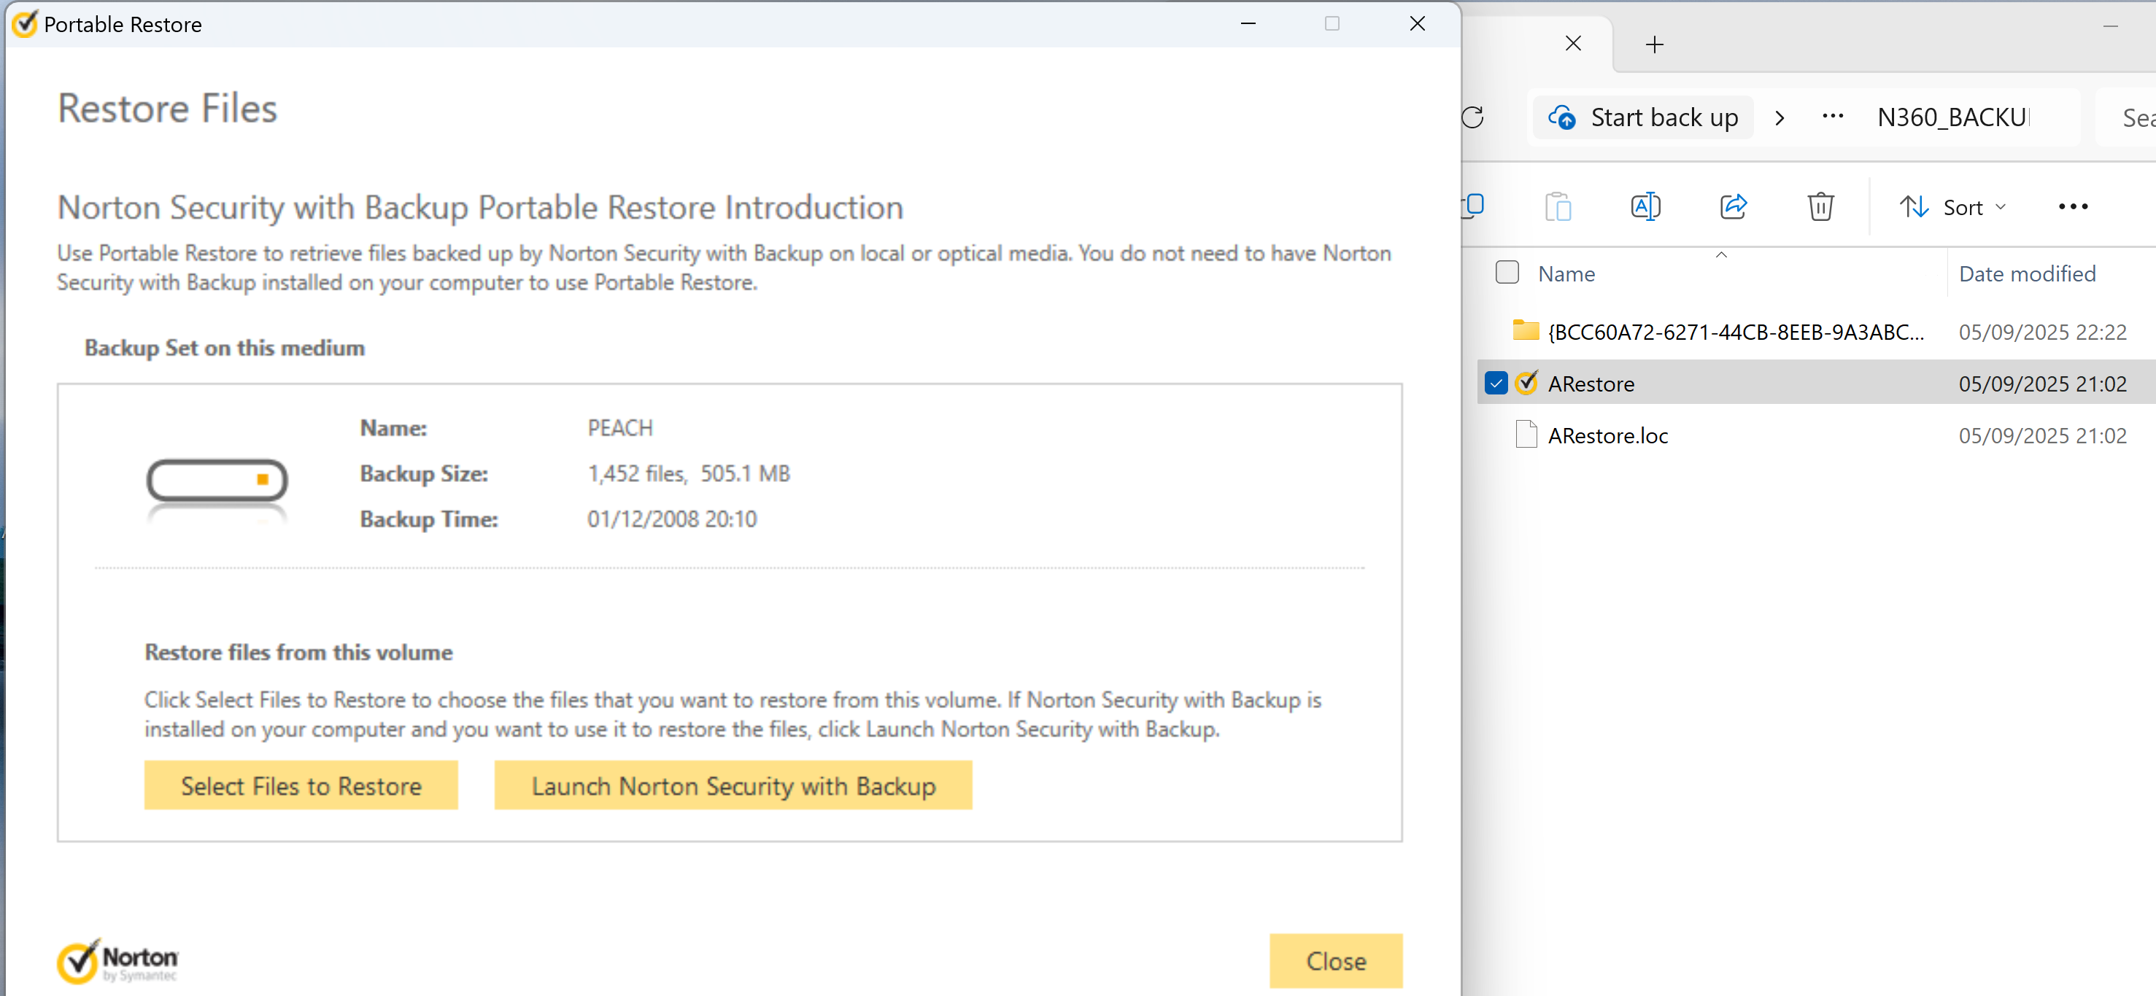Click the Norton logo in Portable Restore titlebar
The image size is (2156, 996).
point(24,24)
